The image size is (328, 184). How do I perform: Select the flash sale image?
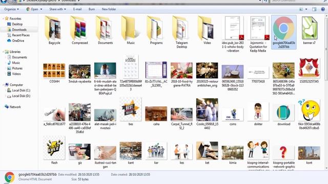[54, 148]
